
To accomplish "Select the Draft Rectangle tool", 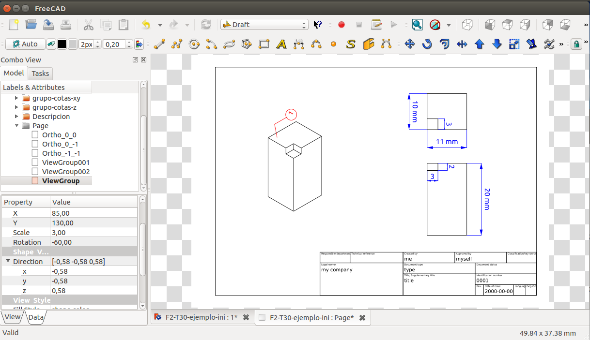I will click(x=264, y=44).
